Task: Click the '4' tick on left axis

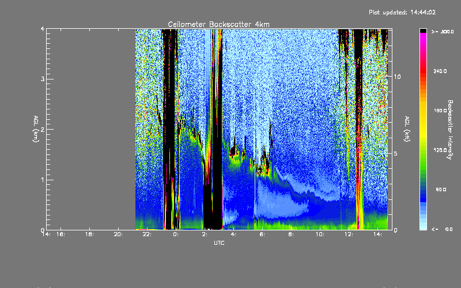Action: pos(43,29)
